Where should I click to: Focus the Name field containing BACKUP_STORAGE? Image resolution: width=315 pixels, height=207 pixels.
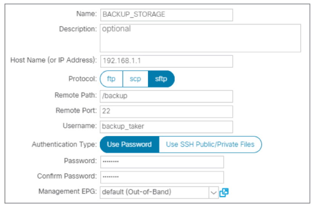167,15
